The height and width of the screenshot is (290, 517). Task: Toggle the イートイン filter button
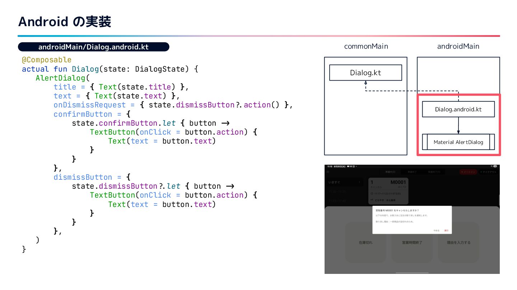468,172
